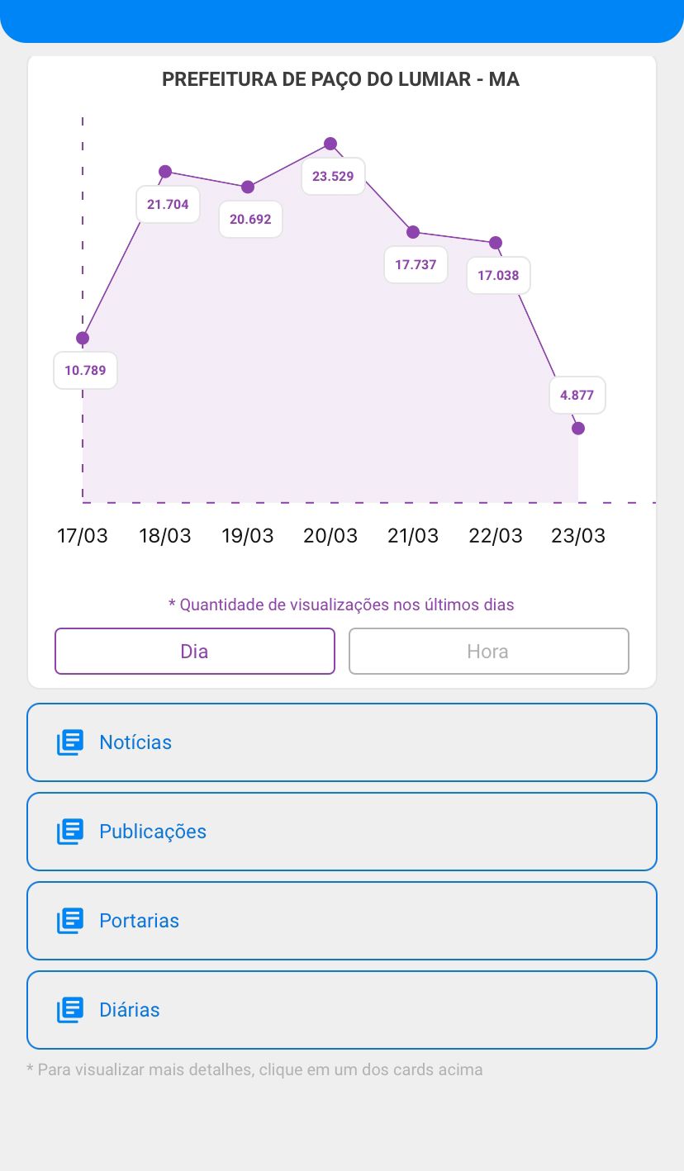Click the Publicações card icon
This screenshot has width=684, height=1171.
coord(70,832)
